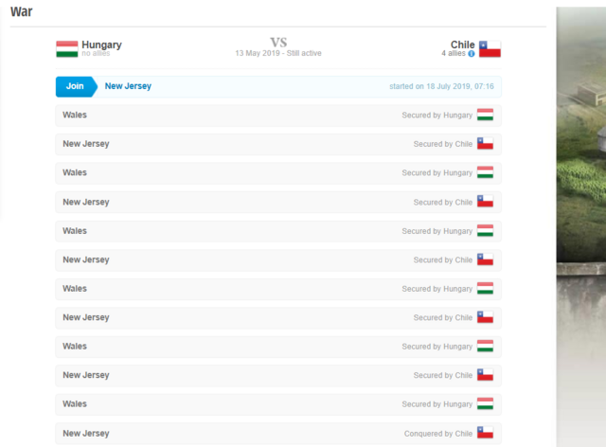Click the '4 allies' text

(454, 53)
